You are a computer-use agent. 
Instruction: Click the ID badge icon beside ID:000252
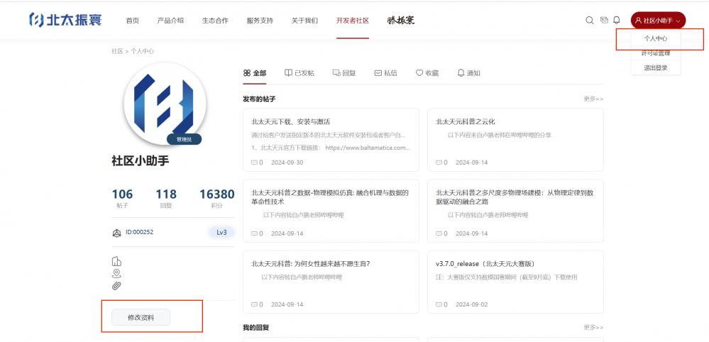click(x=117, y=232)
